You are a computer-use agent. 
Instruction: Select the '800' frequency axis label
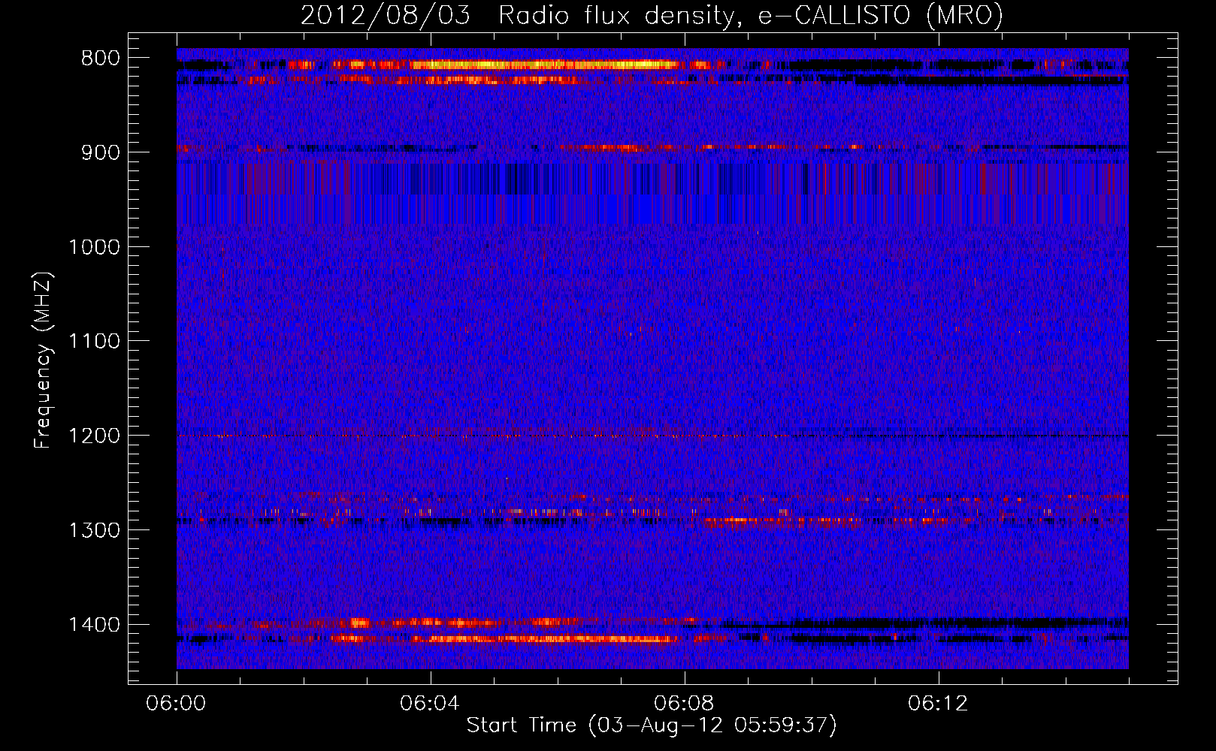pos(101,59)
